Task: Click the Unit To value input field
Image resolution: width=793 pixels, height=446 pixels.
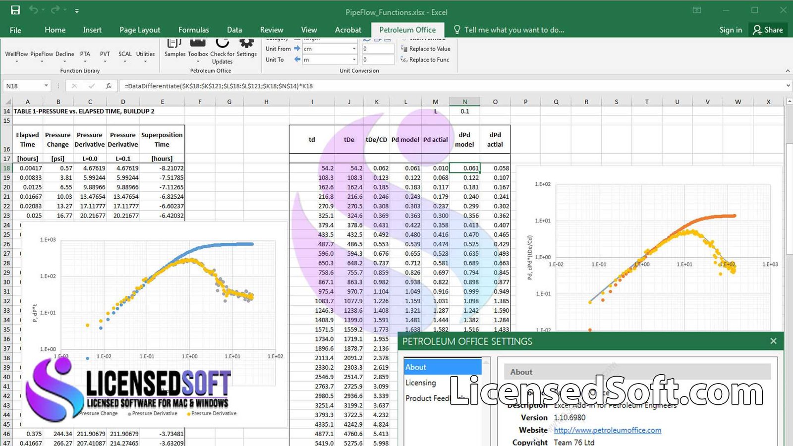Action: [x=378, y=59]
